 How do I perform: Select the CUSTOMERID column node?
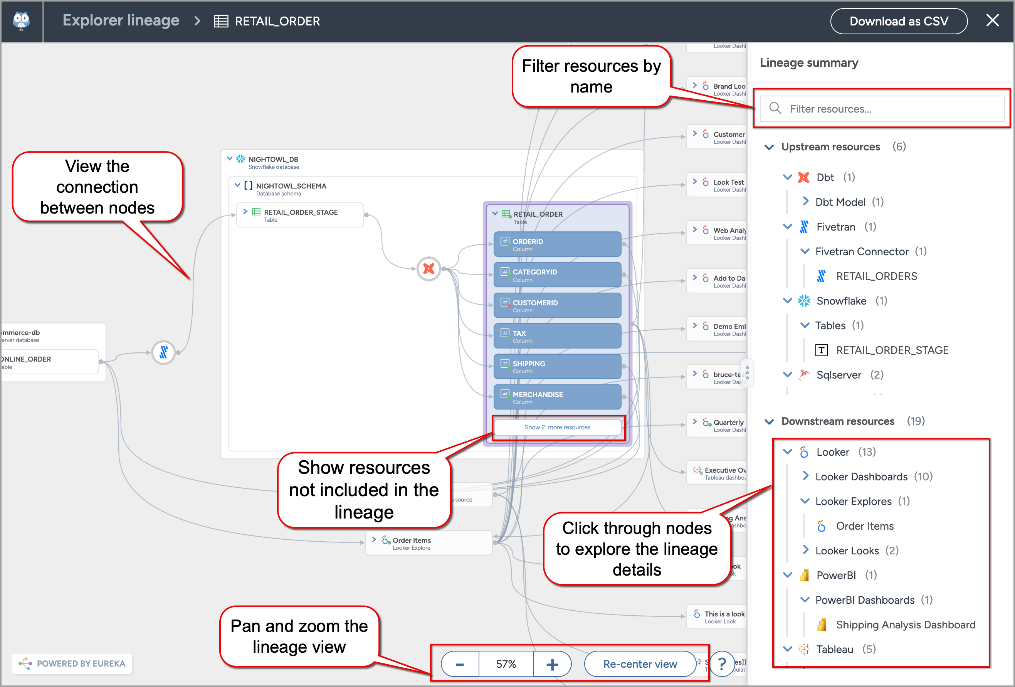coord(557,305)
